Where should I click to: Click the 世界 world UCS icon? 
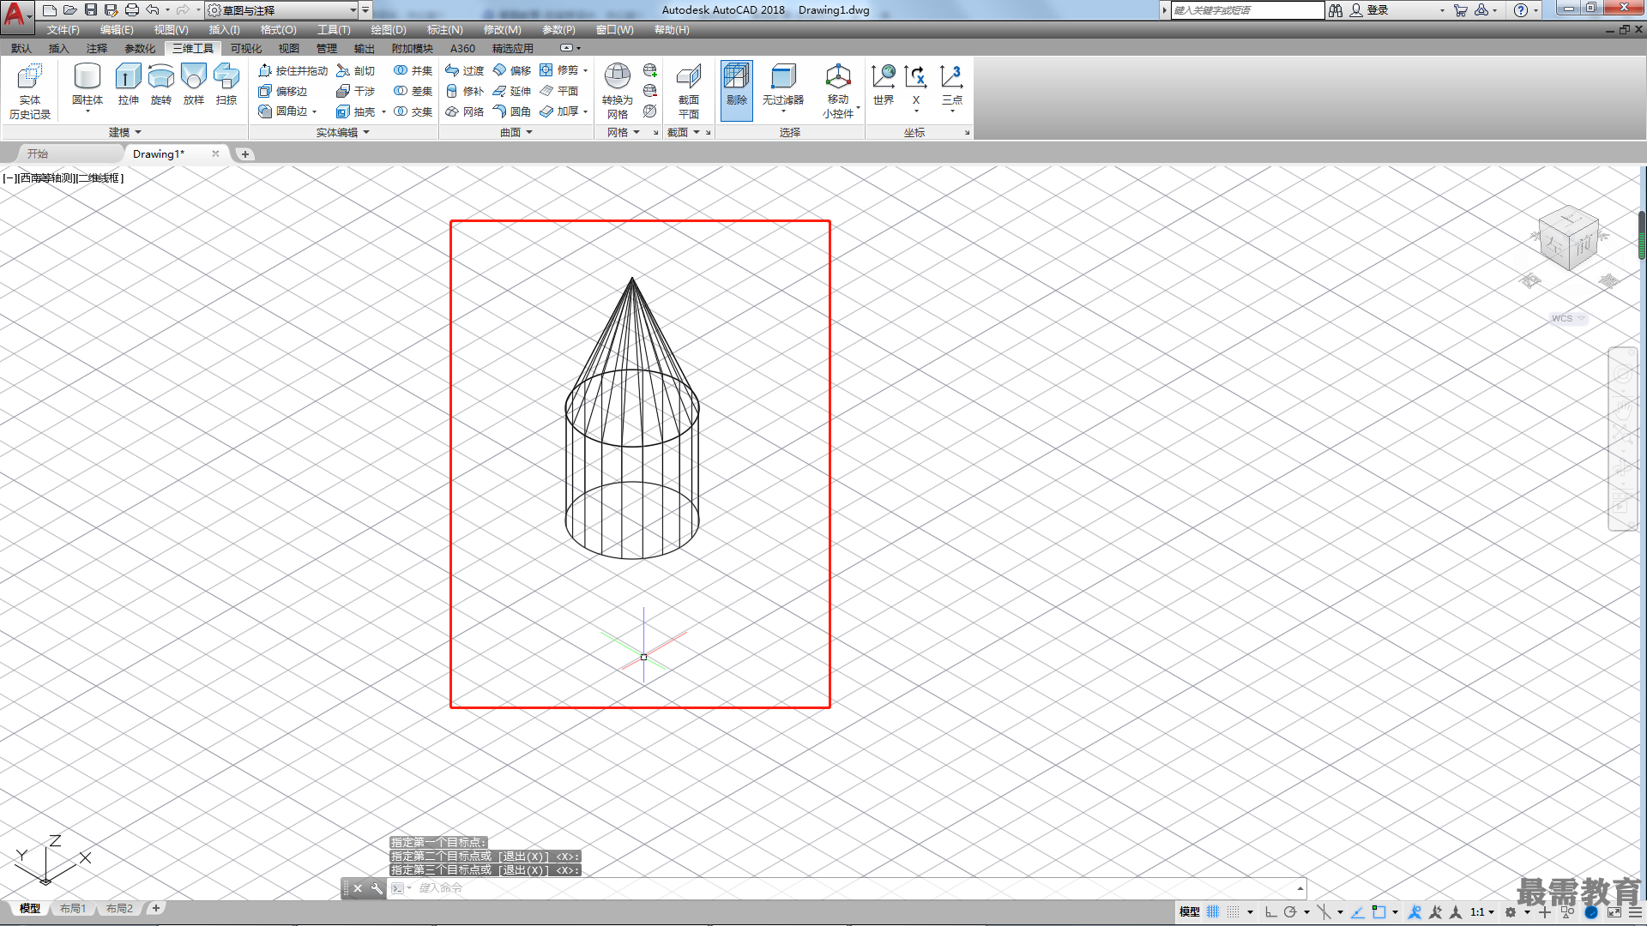click(884, 86)
